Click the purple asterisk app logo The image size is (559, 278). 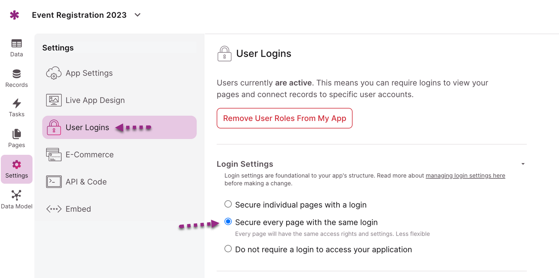pyautogui.click(x=15, y=15)
